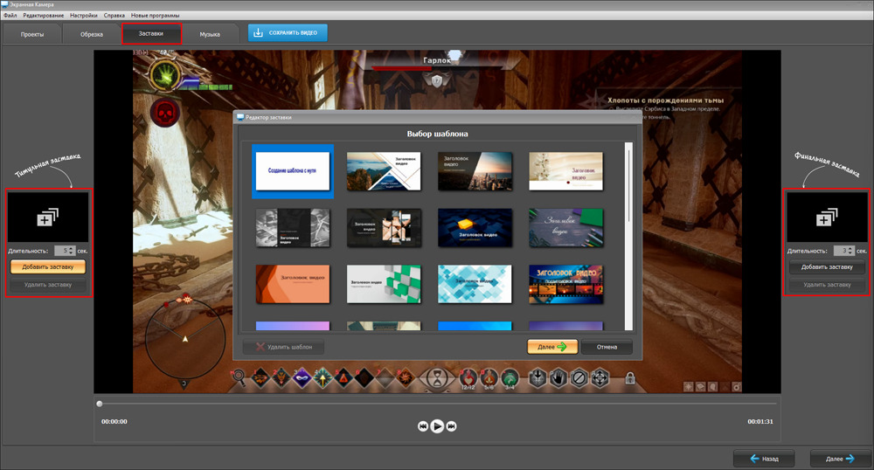Select the black-and-white photo collage template
Image resolution: width=874 pixels, height=470 pixels.
[x=293, y=228]
